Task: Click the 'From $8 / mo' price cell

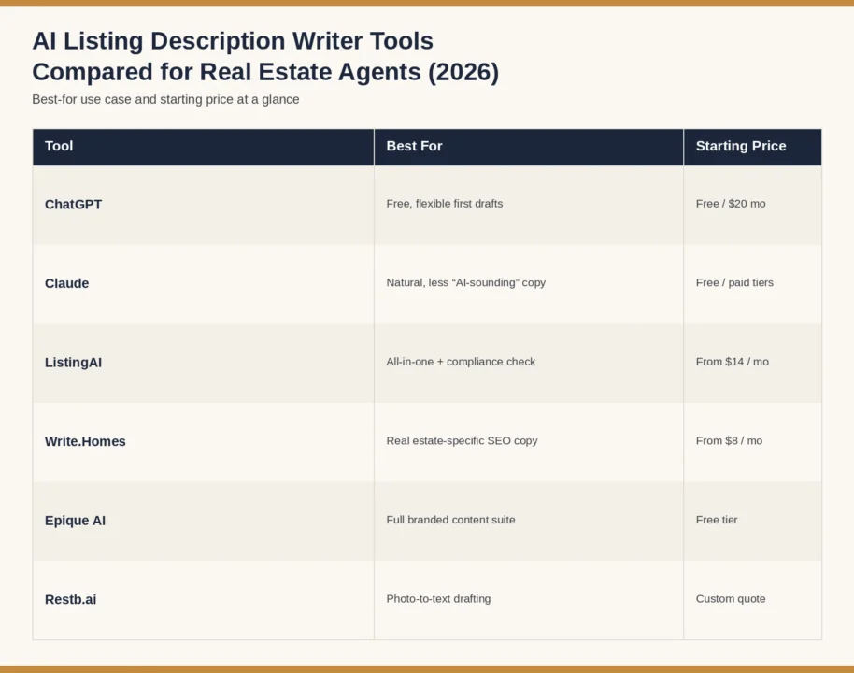Action: [753, 442]
